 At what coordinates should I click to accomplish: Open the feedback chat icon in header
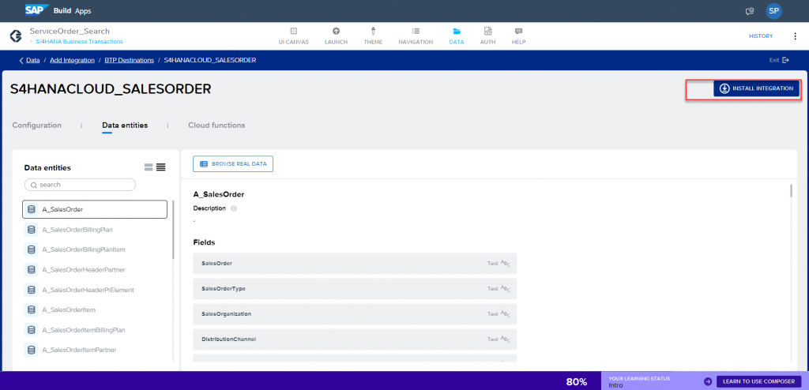pos(750,11)
